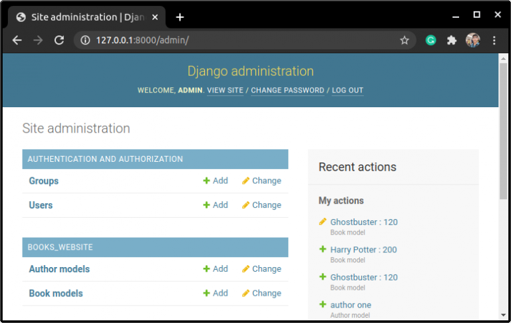511x323 pixels.
Task: Open the author one recent action
Action: [x=351, y=305]
